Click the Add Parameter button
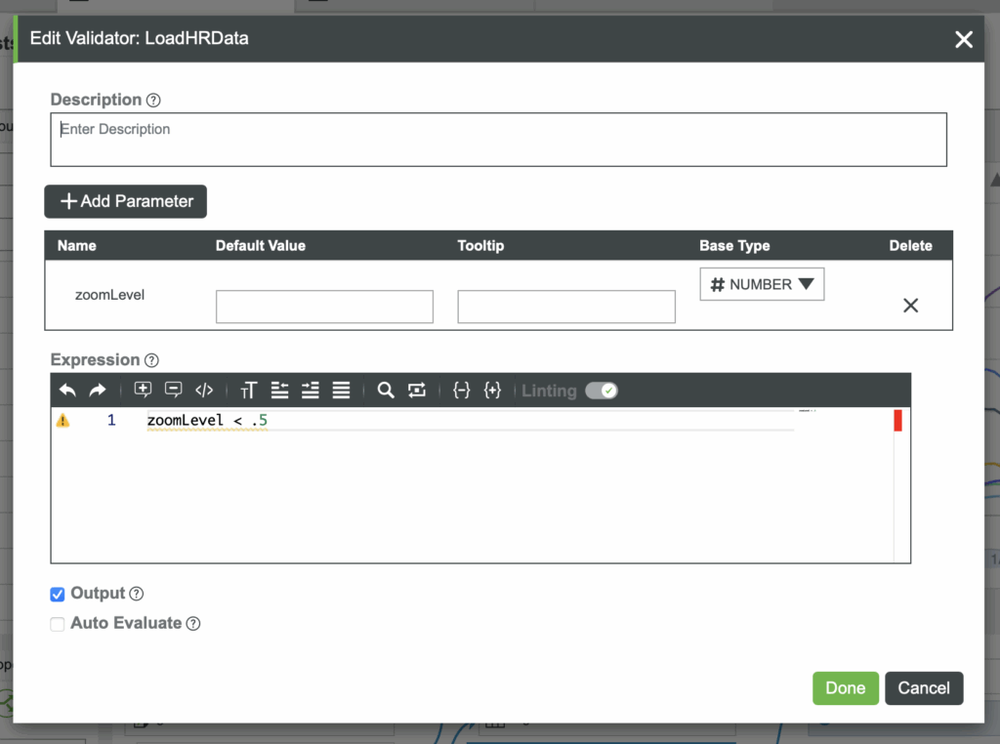Image resolution: width=1000 pixels, height=744 pixels. tap(126, 201)
